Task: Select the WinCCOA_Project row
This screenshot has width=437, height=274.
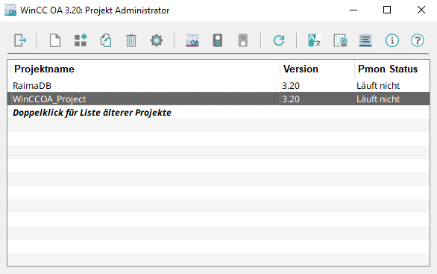Action: [218, 99]
